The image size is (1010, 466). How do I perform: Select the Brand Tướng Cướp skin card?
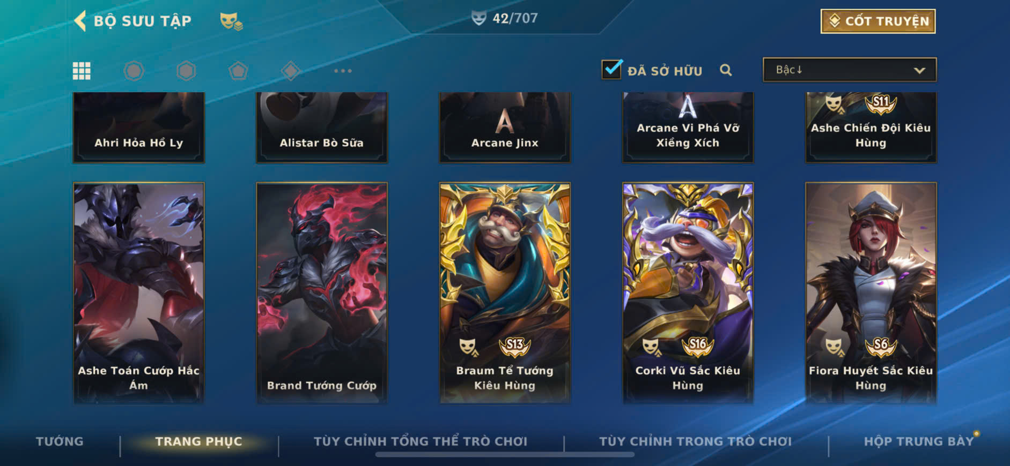click(x=322, y=293)
